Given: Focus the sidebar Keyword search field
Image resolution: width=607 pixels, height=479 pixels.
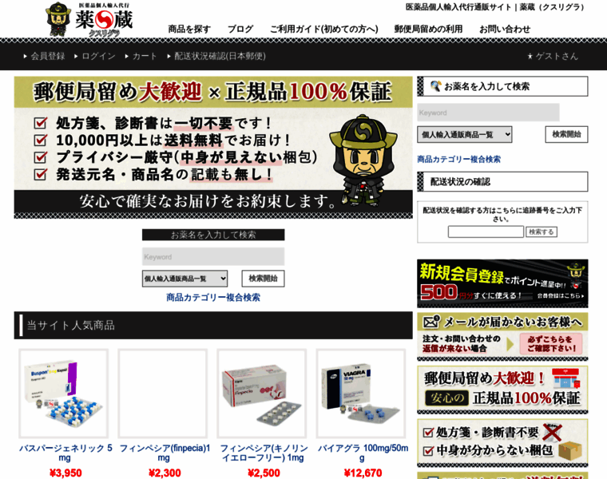Looking at the screenshot, I should click(488, 113).
